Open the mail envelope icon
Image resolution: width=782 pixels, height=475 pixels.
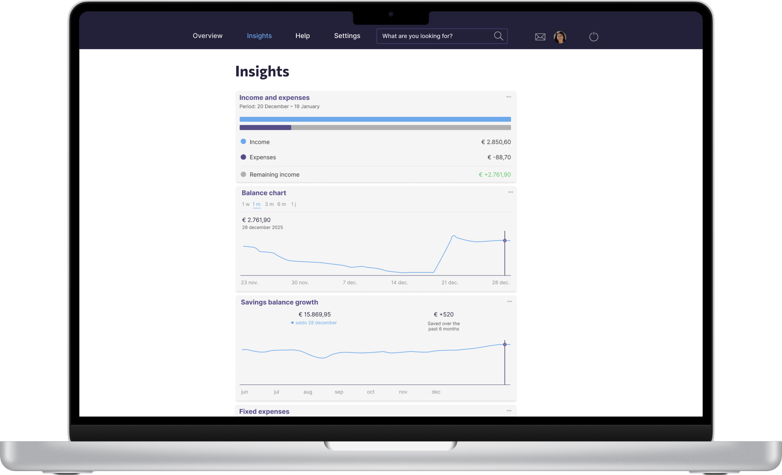tap(540, 37)
